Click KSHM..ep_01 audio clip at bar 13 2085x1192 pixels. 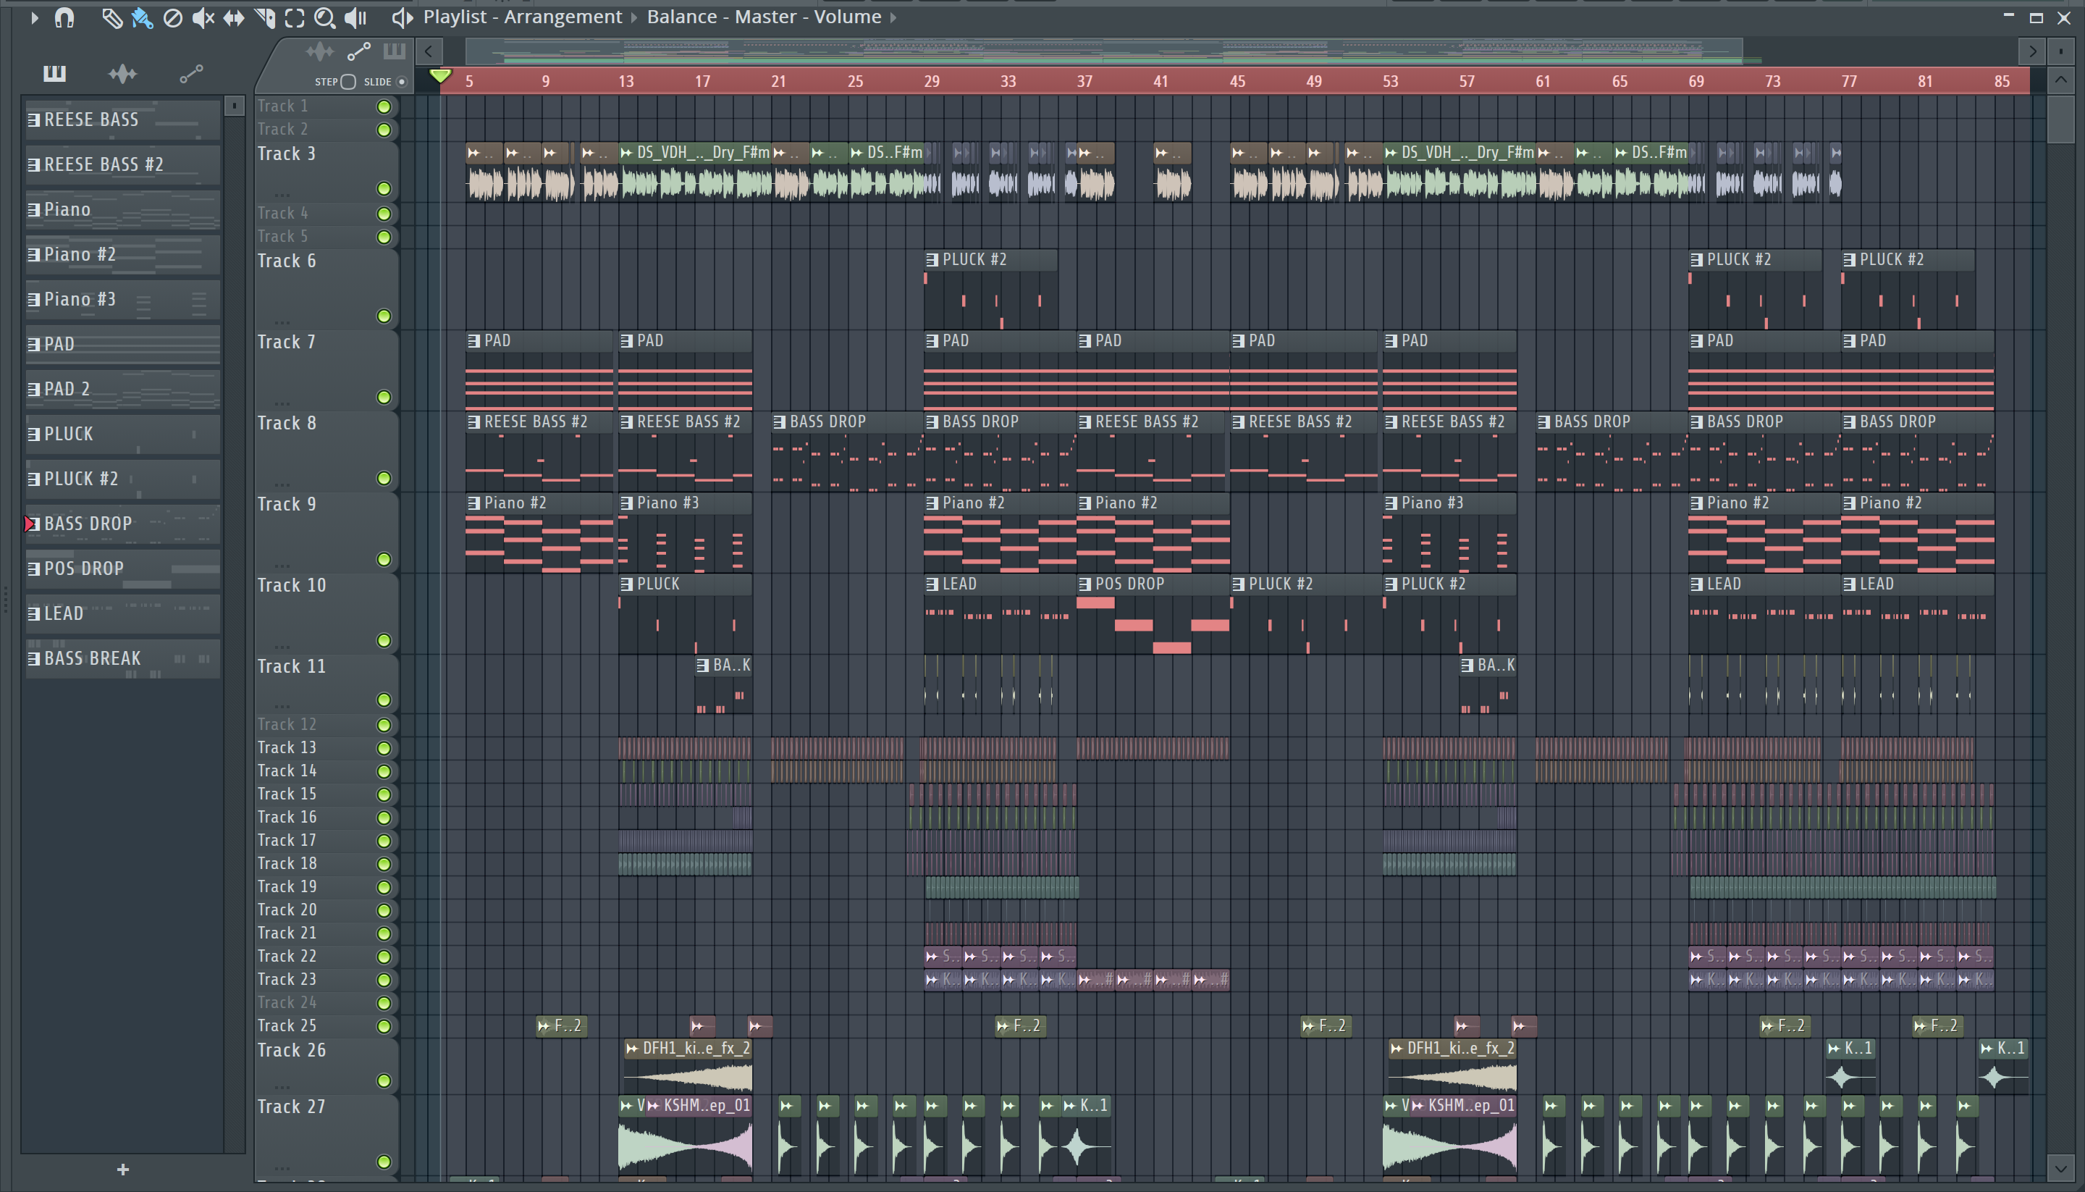[x=699, y=1135]
